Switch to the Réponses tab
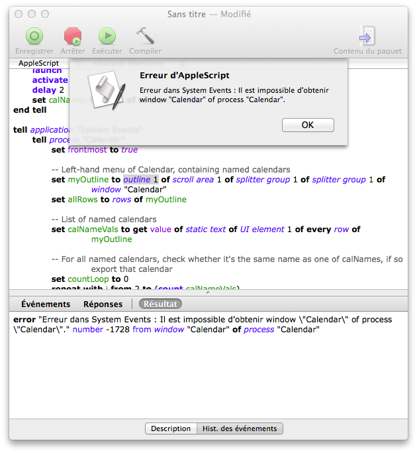 point(103,304)
